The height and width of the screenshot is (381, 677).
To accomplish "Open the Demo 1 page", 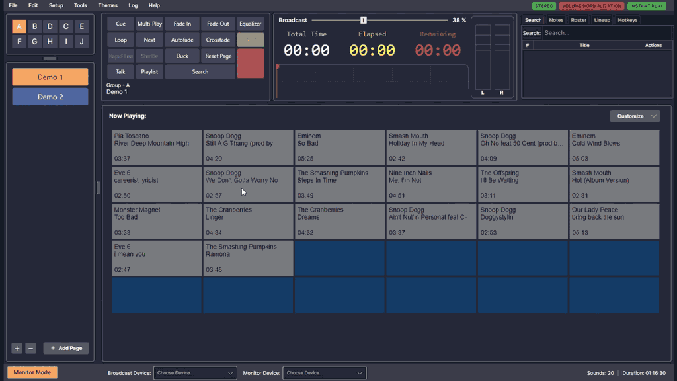I will click(x=50, y=77).
